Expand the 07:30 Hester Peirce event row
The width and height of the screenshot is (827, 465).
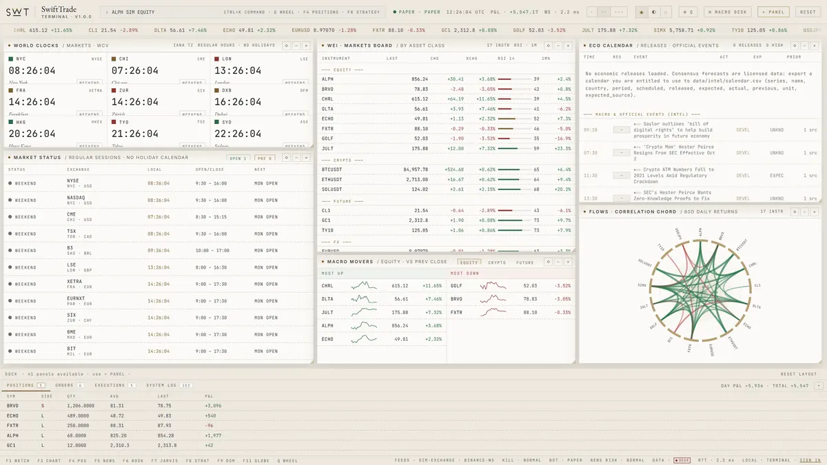(700, 153)
